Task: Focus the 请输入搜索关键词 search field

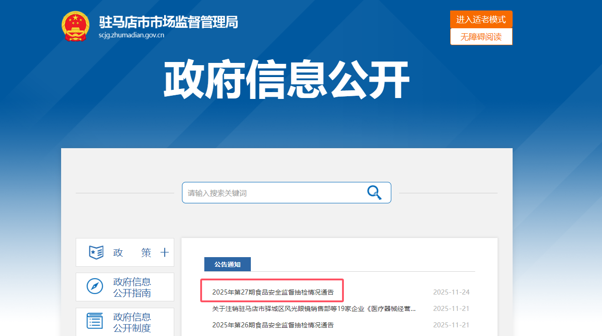Action: tap(274, 193)
